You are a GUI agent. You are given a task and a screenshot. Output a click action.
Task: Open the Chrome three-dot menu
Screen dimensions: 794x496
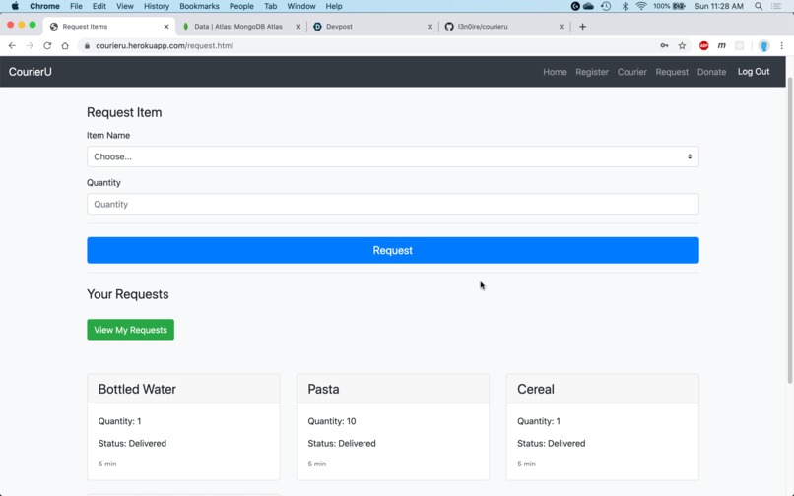(x=782, y=45)
